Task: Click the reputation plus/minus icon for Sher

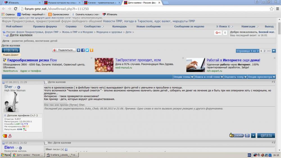Action: click(25, 129)
